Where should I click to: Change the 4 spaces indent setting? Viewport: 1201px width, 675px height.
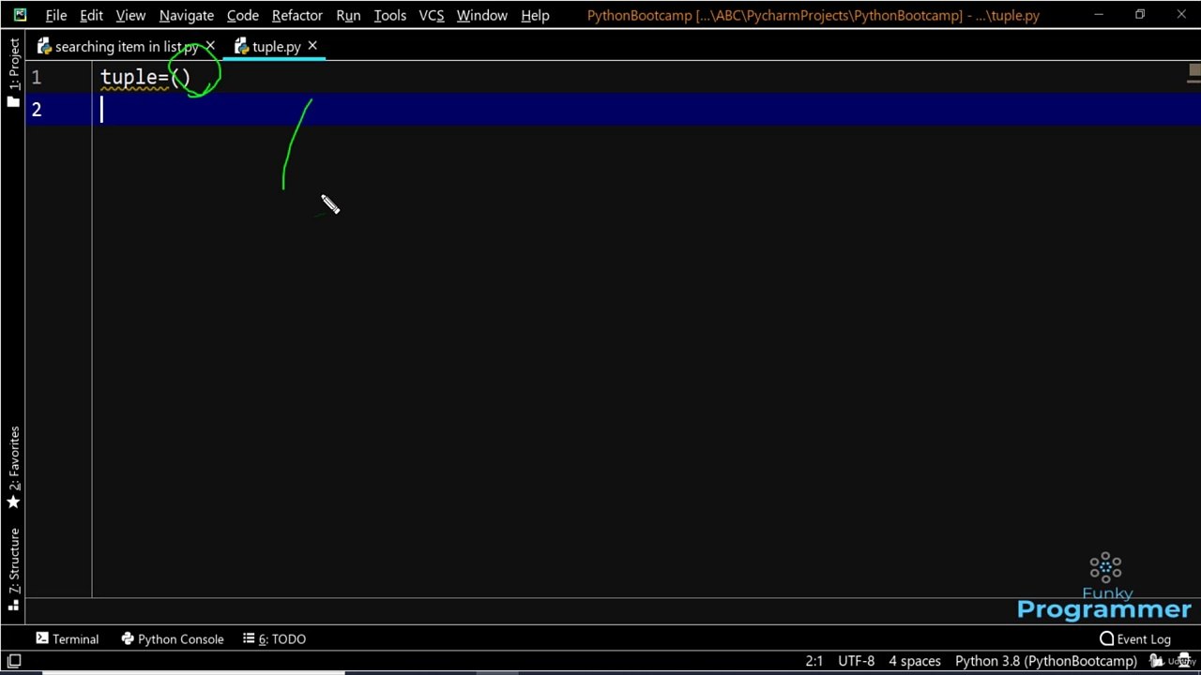(915, 662)
